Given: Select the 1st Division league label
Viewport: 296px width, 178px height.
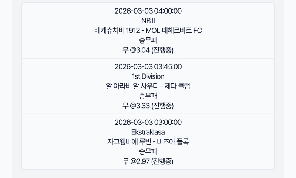Looking at the screenshot, I should [148, 76].
